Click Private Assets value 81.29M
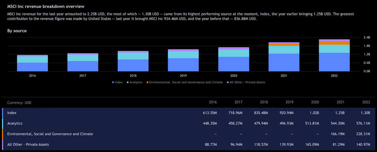The image size is (377, 152). click(x=338, y=144)
